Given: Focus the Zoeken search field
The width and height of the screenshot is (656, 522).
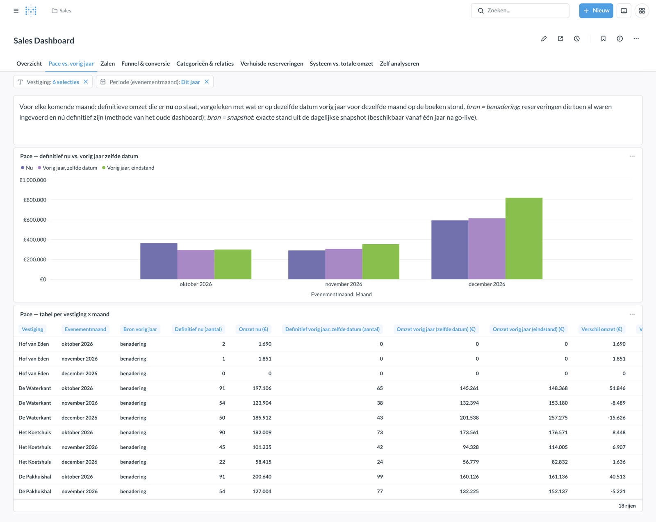Looking at the screenshot, I should tap(520, 11).
